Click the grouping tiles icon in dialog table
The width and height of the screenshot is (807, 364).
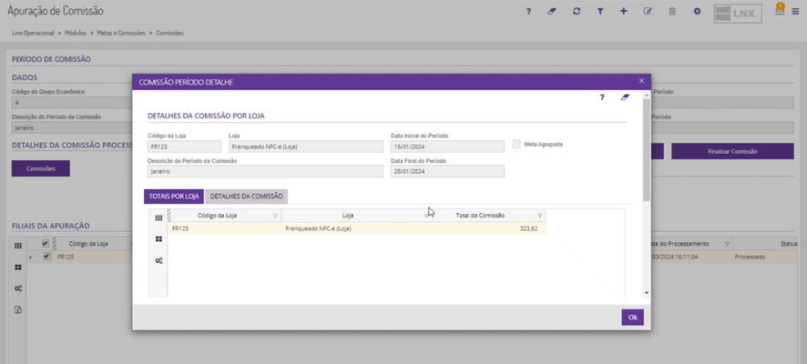[x=158, y=239]
